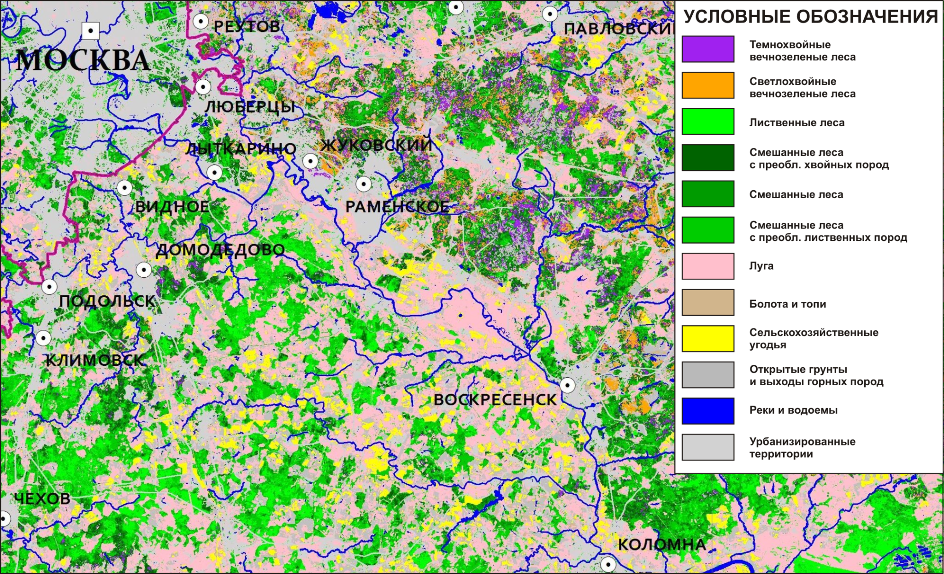Select the light gray Урбанизированные территории swatch
The height and width of the screenshot is (574, 944).
(x=708, y=447)
